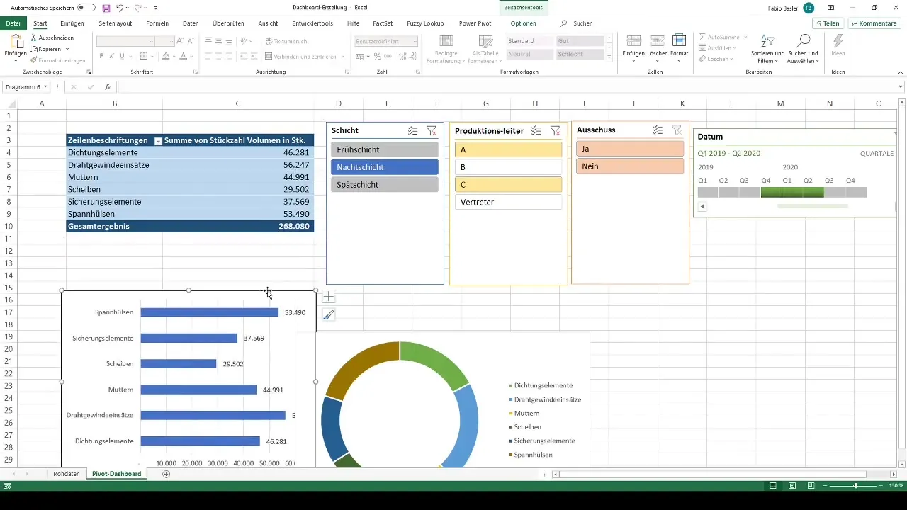Click the Save disk icon
907x510 pixels.
pos(106,7)
